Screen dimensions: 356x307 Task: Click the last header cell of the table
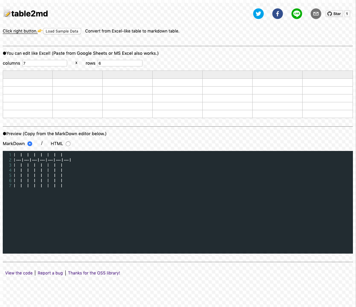(327, 75)
